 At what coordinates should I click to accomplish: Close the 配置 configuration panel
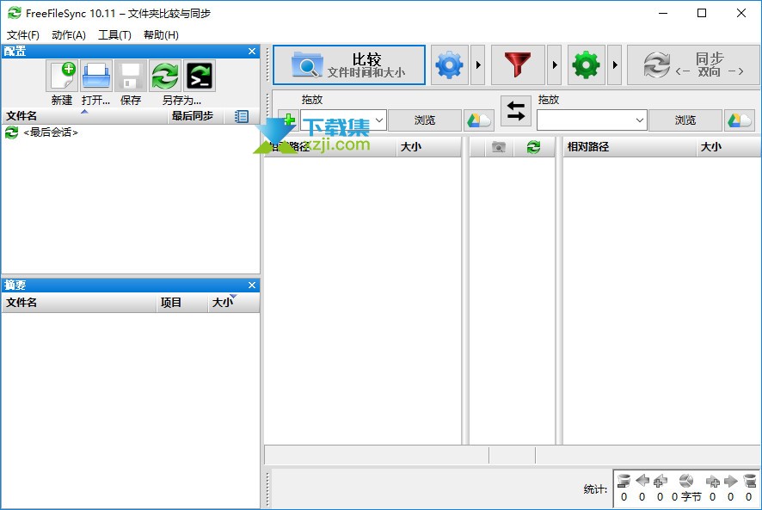pyautogui.click(x=252, y=51)
